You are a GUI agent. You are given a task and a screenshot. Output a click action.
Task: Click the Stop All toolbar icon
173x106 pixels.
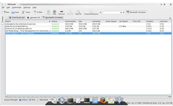pyautogui.click(x=78, y=12)
